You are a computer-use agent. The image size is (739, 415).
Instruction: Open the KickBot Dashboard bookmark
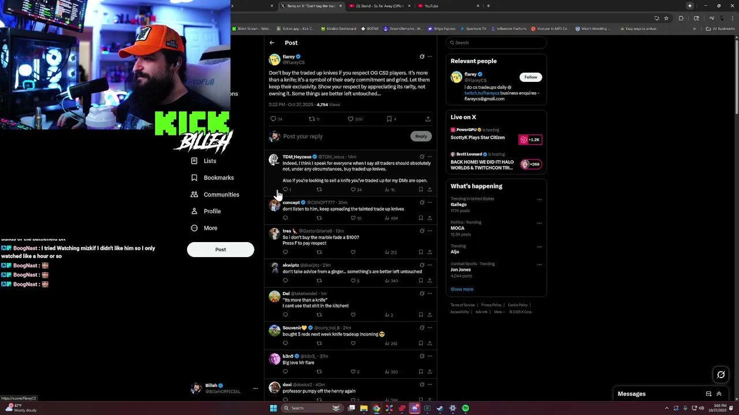click(x=338, y=28)
